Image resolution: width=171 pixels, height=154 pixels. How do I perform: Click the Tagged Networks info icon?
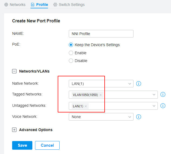[x=163, y=94]
